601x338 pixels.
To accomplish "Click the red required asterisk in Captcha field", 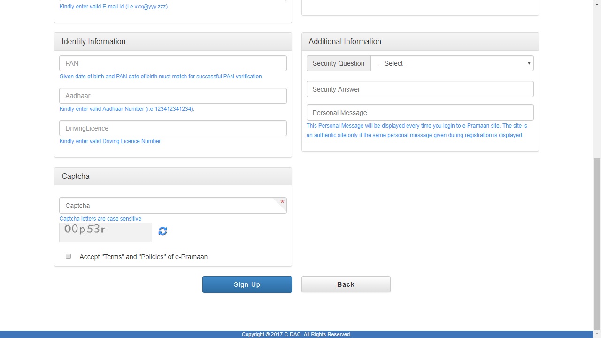I will (282, 202).
